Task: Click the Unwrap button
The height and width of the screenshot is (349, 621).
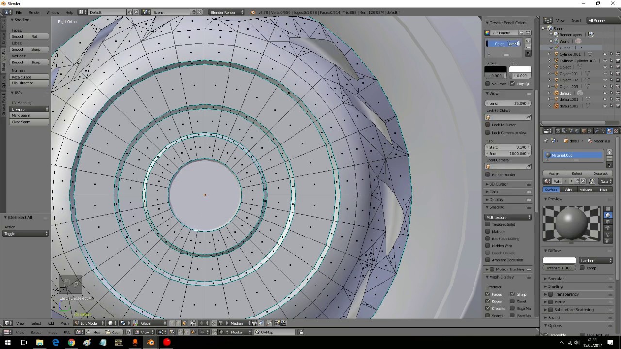Action: coord(30,109)
